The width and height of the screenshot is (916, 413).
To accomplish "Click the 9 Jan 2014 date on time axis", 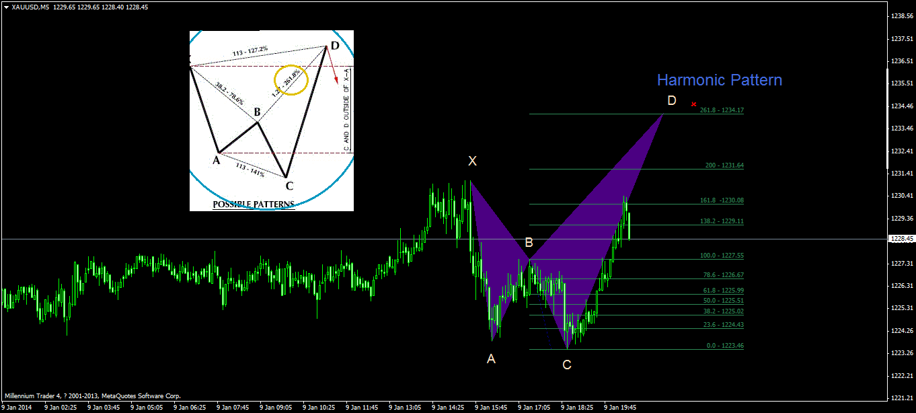I will point(17,408).
